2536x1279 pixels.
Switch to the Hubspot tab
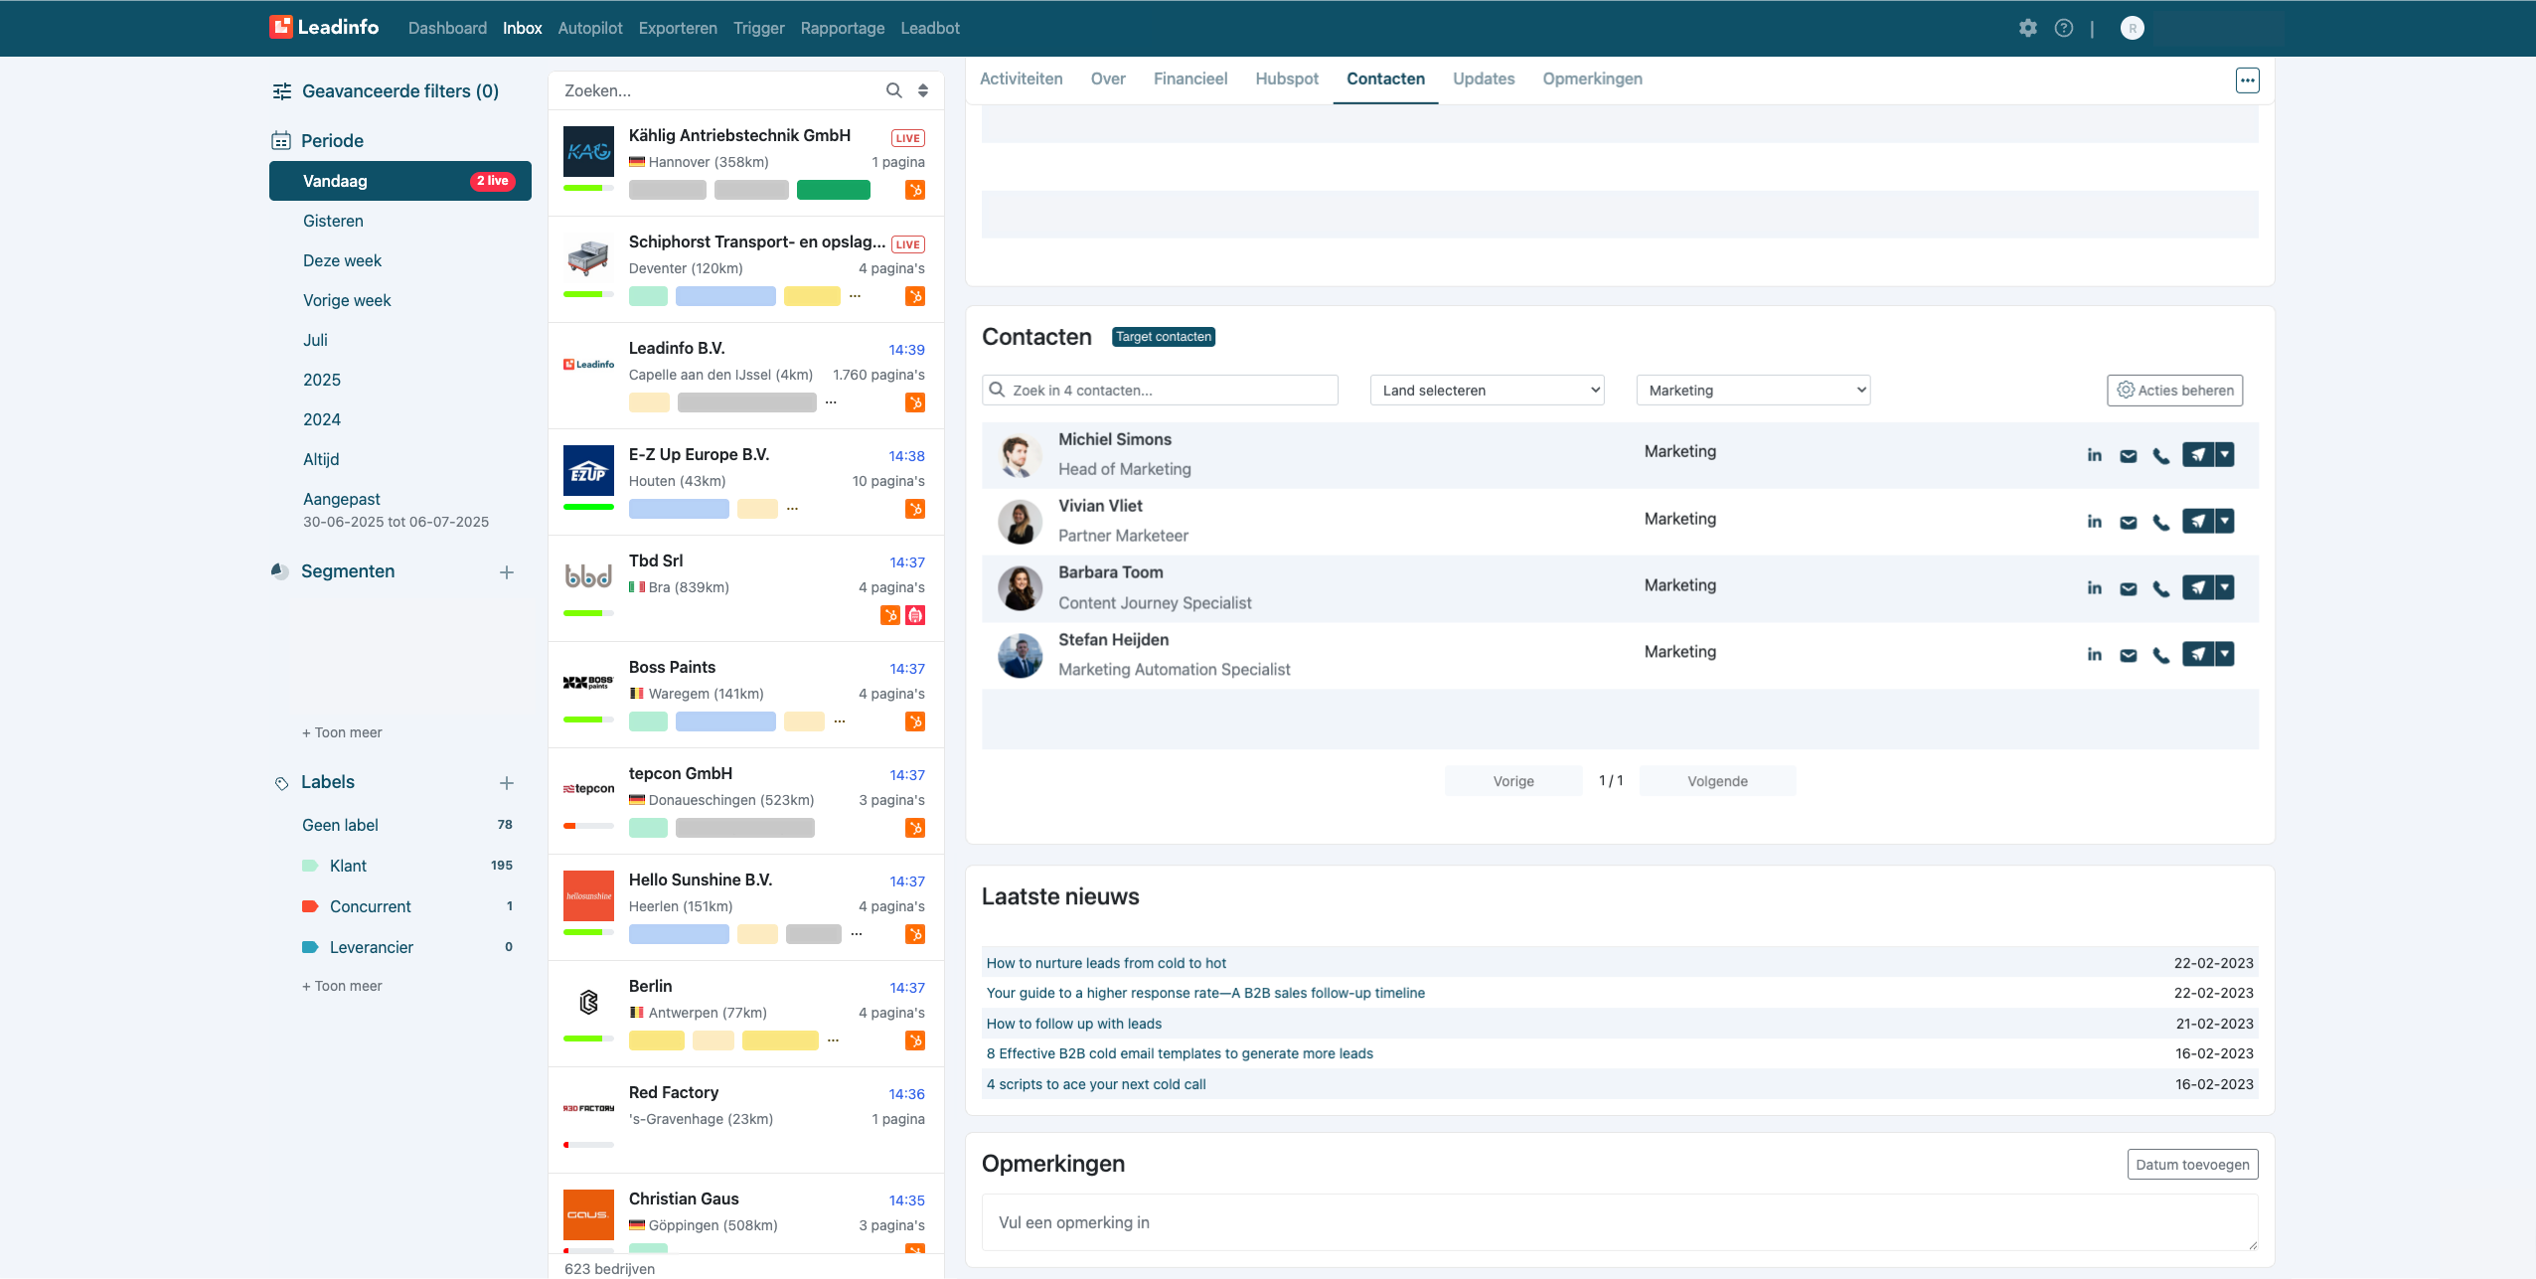pyautogui.click(x=1286, y=79)
